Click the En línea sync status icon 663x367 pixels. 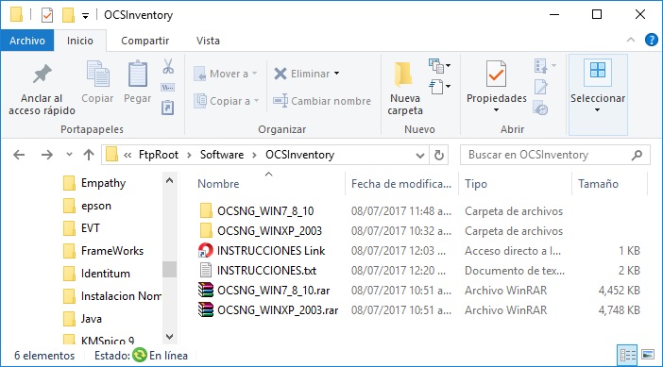pyautogui.click(x=140, y=355)
